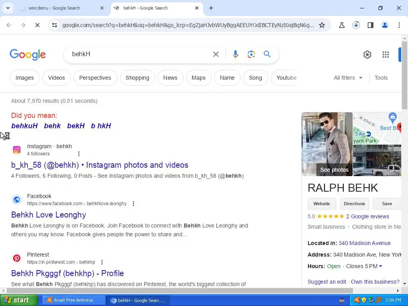This screenshot has height=306, width=408.
Task: Stop loading the page
Action: [x=37, y=25]
